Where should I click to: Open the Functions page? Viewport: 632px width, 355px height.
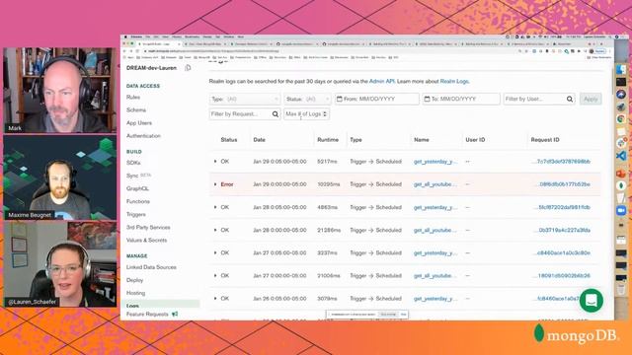coord(138,201)
